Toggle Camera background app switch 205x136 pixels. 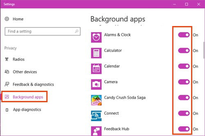(184, 82)
